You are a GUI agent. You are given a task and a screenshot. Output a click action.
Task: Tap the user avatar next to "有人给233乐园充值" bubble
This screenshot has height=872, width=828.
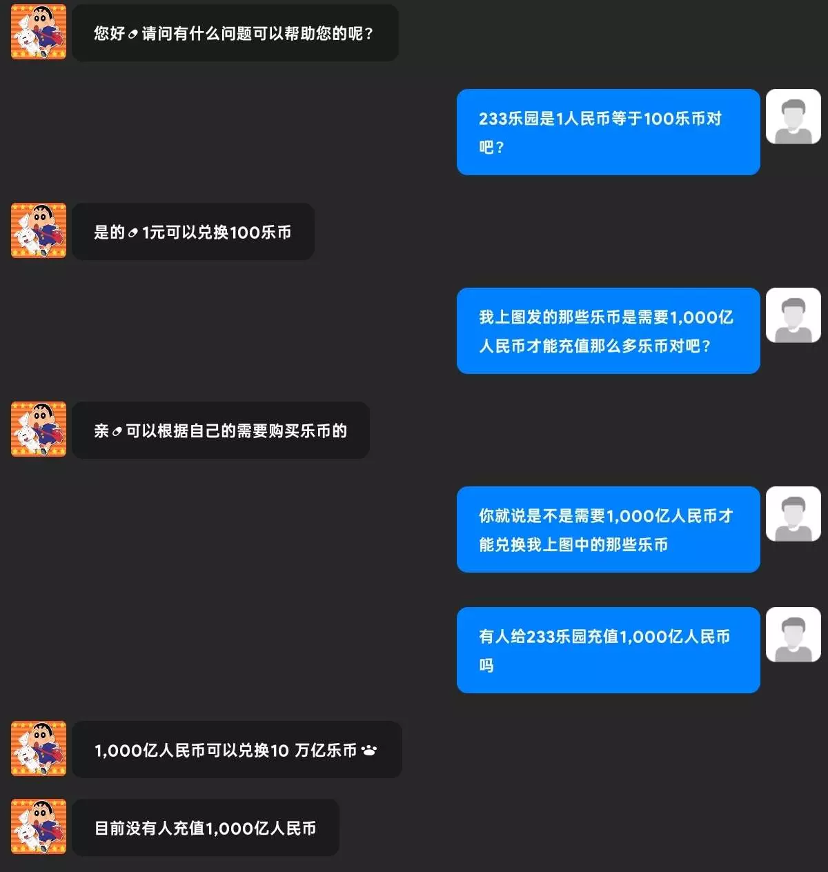[x=793, y=635]
